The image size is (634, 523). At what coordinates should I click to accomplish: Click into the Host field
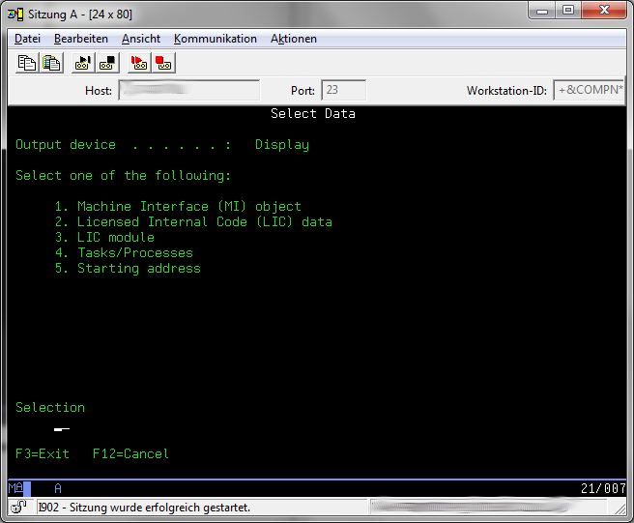pyautogui.click(x=188, y=91)
